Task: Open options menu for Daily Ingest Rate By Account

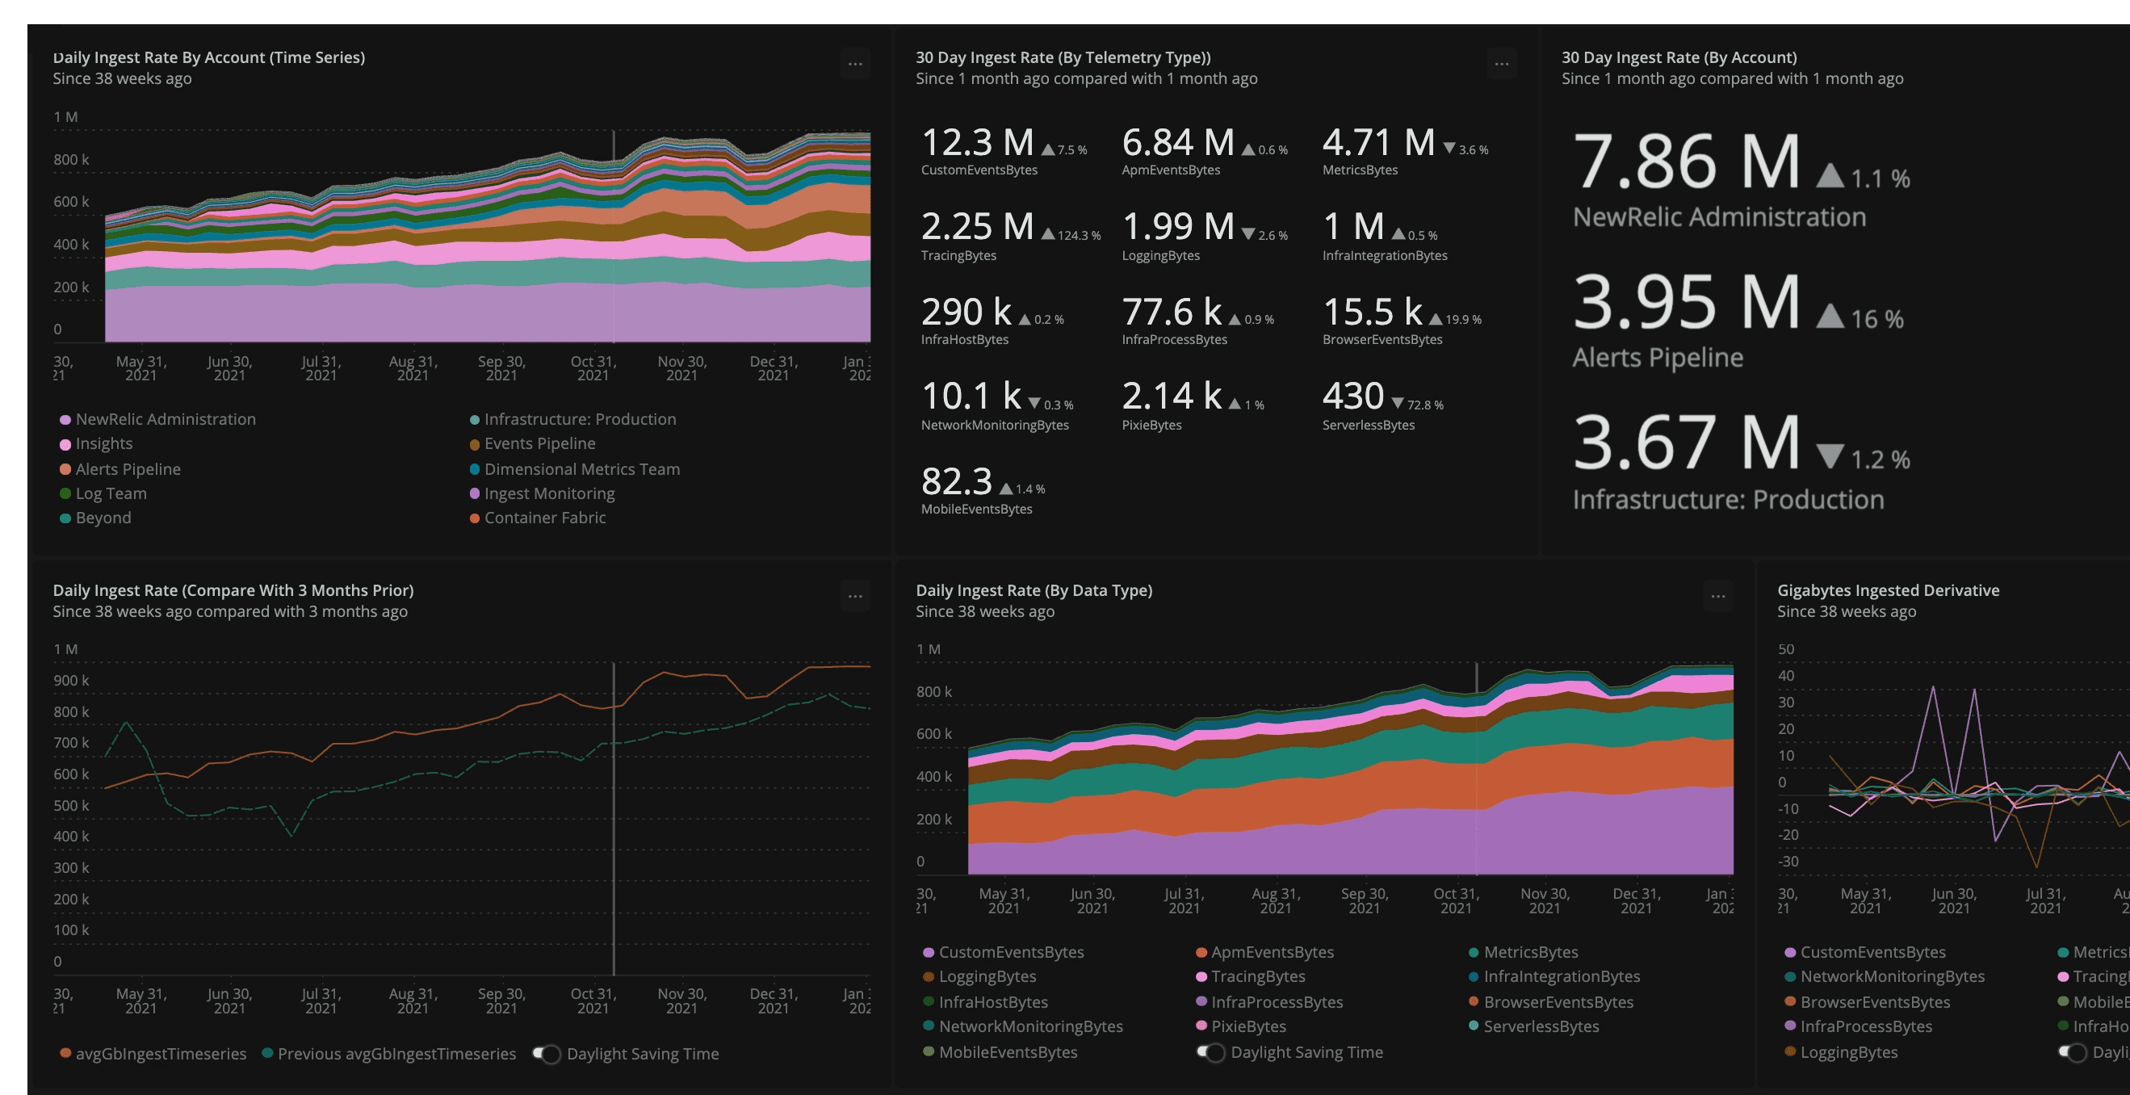Action: [855, 64]
